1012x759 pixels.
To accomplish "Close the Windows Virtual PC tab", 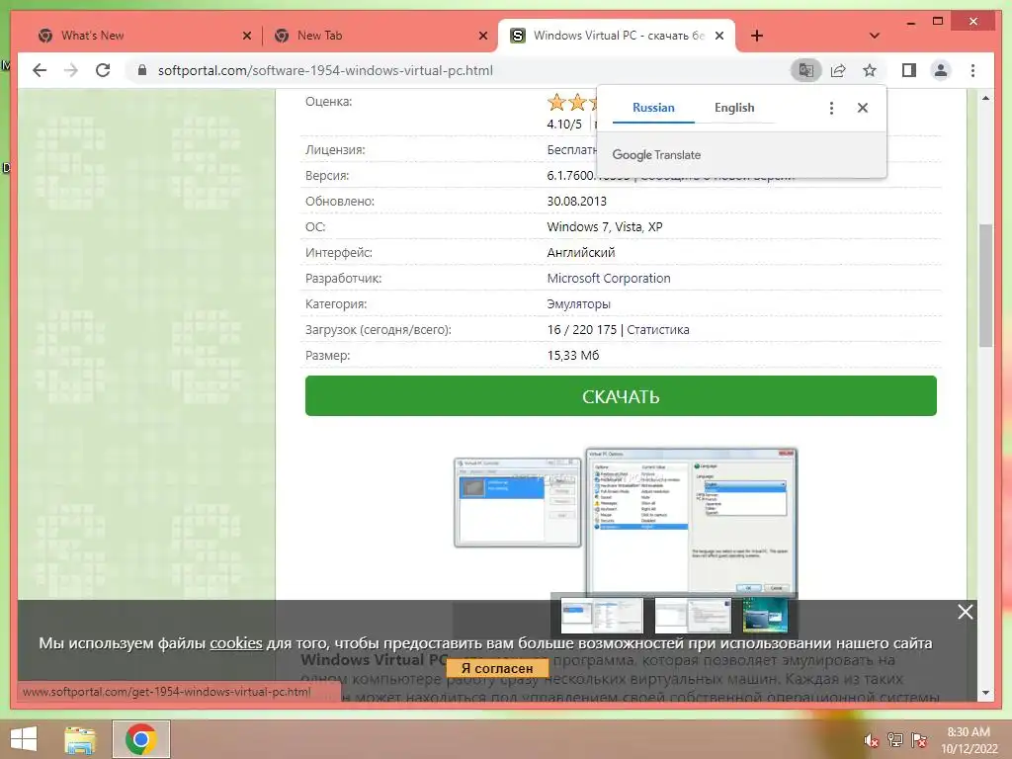I will (719, 37).
